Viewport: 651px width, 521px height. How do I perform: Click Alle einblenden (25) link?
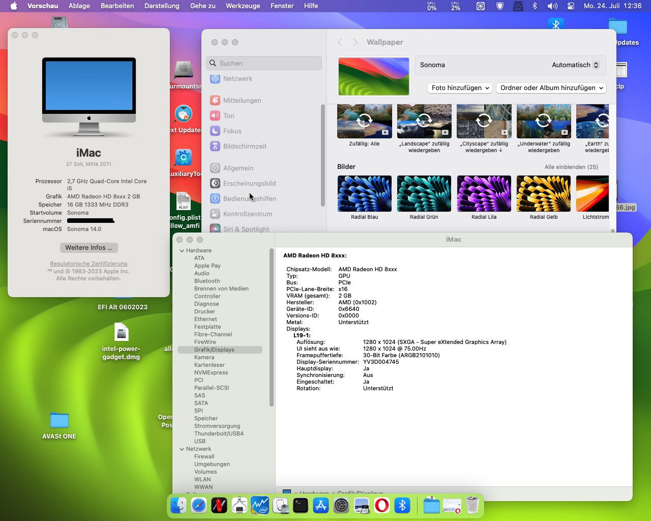click(x=571, y=167)
